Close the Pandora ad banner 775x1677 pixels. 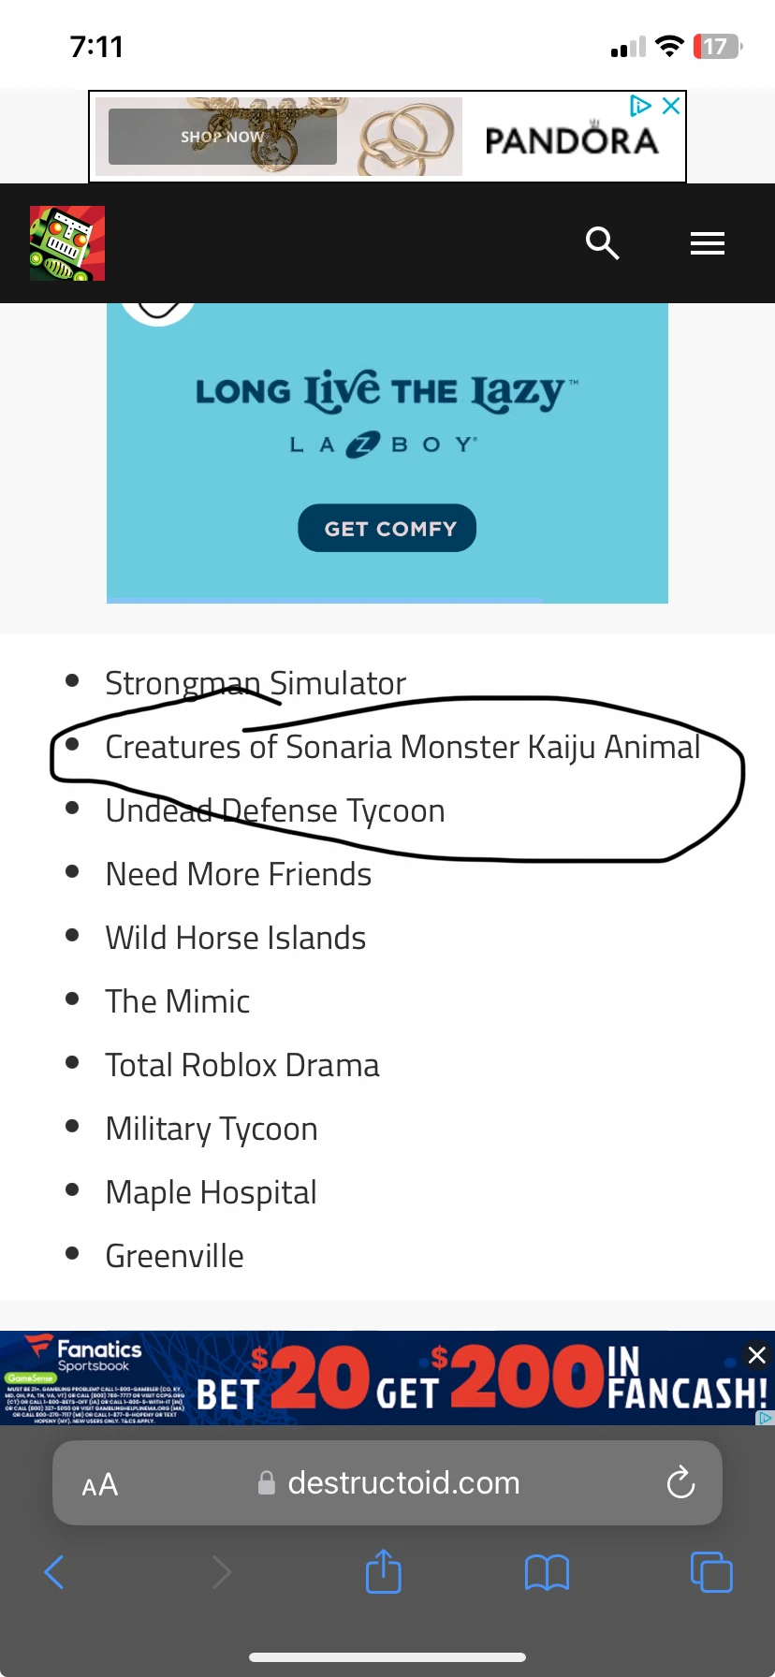pyautogui.click(x=670, y=106)
